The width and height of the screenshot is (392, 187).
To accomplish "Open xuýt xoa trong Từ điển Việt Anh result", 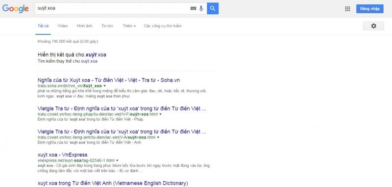I will [113, 183].
